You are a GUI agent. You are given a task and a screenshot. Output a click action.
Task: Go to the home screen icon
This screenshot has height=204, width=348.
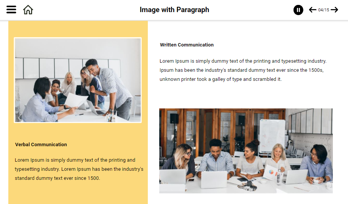28,10
